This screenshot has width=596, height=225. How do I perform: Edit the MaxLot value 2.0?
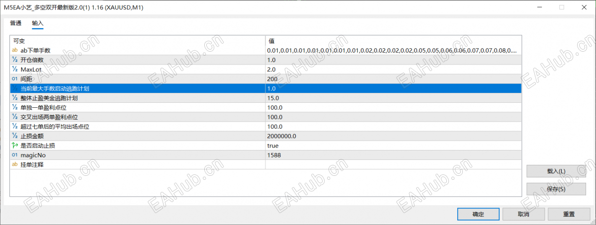coord(393,70)
